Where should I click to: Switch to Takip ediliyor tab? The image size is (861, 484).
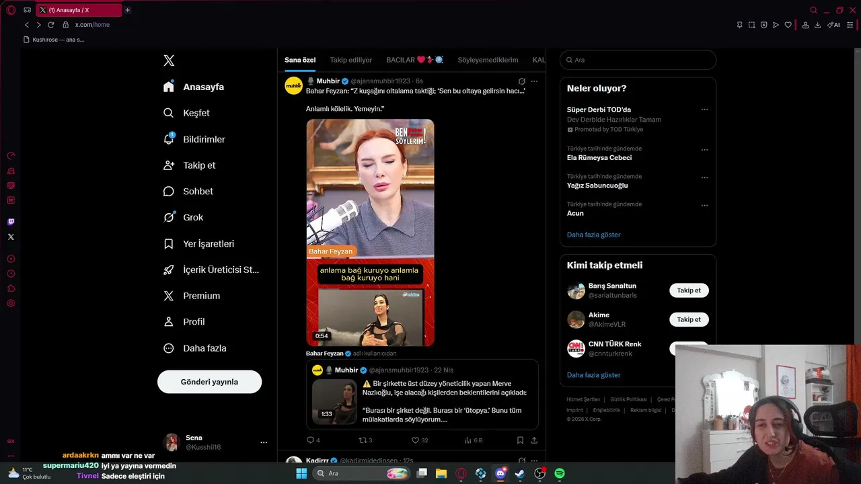[x=351, y=60]
